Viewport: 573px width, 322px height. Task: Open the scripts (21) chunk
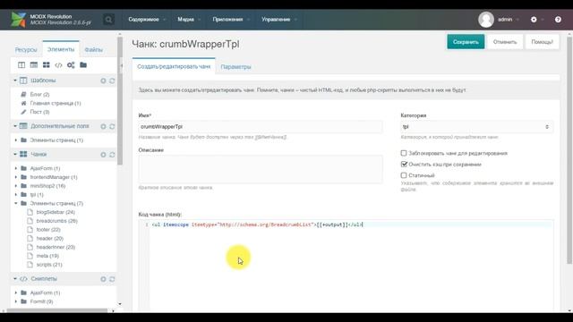49,265
